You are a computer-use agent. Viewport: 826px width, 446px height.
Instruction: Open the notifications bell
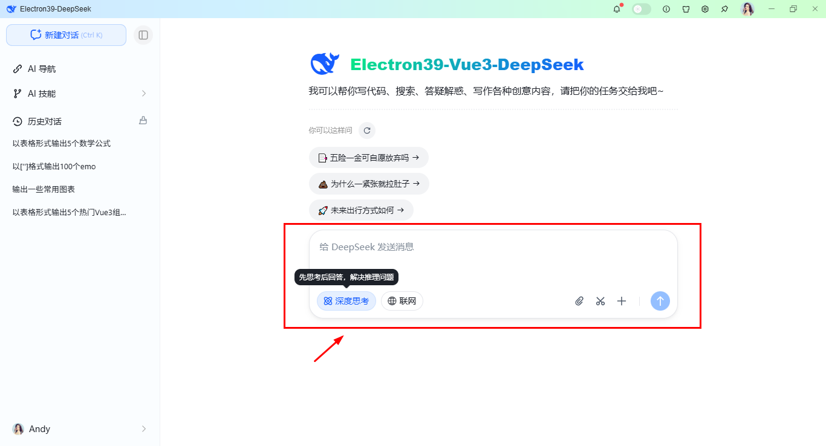point(617,9)
